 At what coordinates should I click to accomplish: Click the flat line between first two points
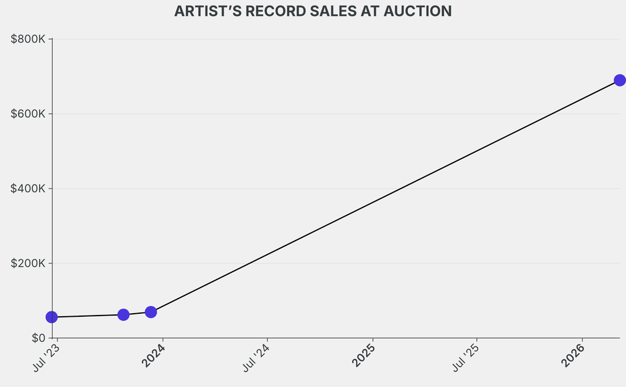[x=87, y=316]
